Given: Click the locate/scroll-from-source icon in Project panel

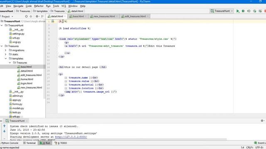Looking at the screenshot, I should 26,17.
